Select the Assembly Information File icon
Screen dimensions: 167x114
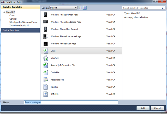(46, 65)
